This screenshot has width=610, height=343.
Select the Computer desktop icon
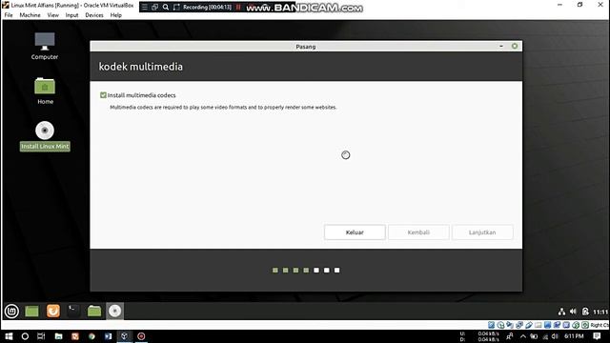pyautogui.click(x=45, y=46)
